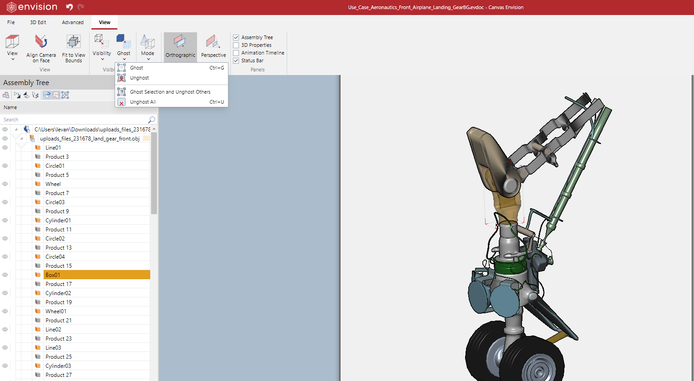Uncheck the Status Bar checkbox
The height and width of the screenshot is (381, 694).
236,60
